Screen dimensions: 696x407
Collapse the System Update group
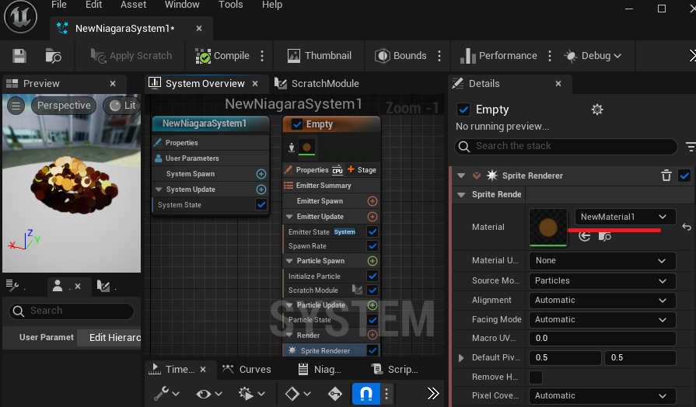point(159,190)
